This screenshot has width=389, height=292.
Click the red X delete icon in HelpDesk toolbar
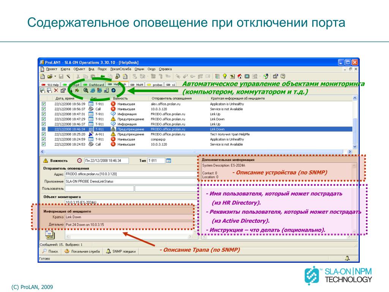click(x=56, y=90)
